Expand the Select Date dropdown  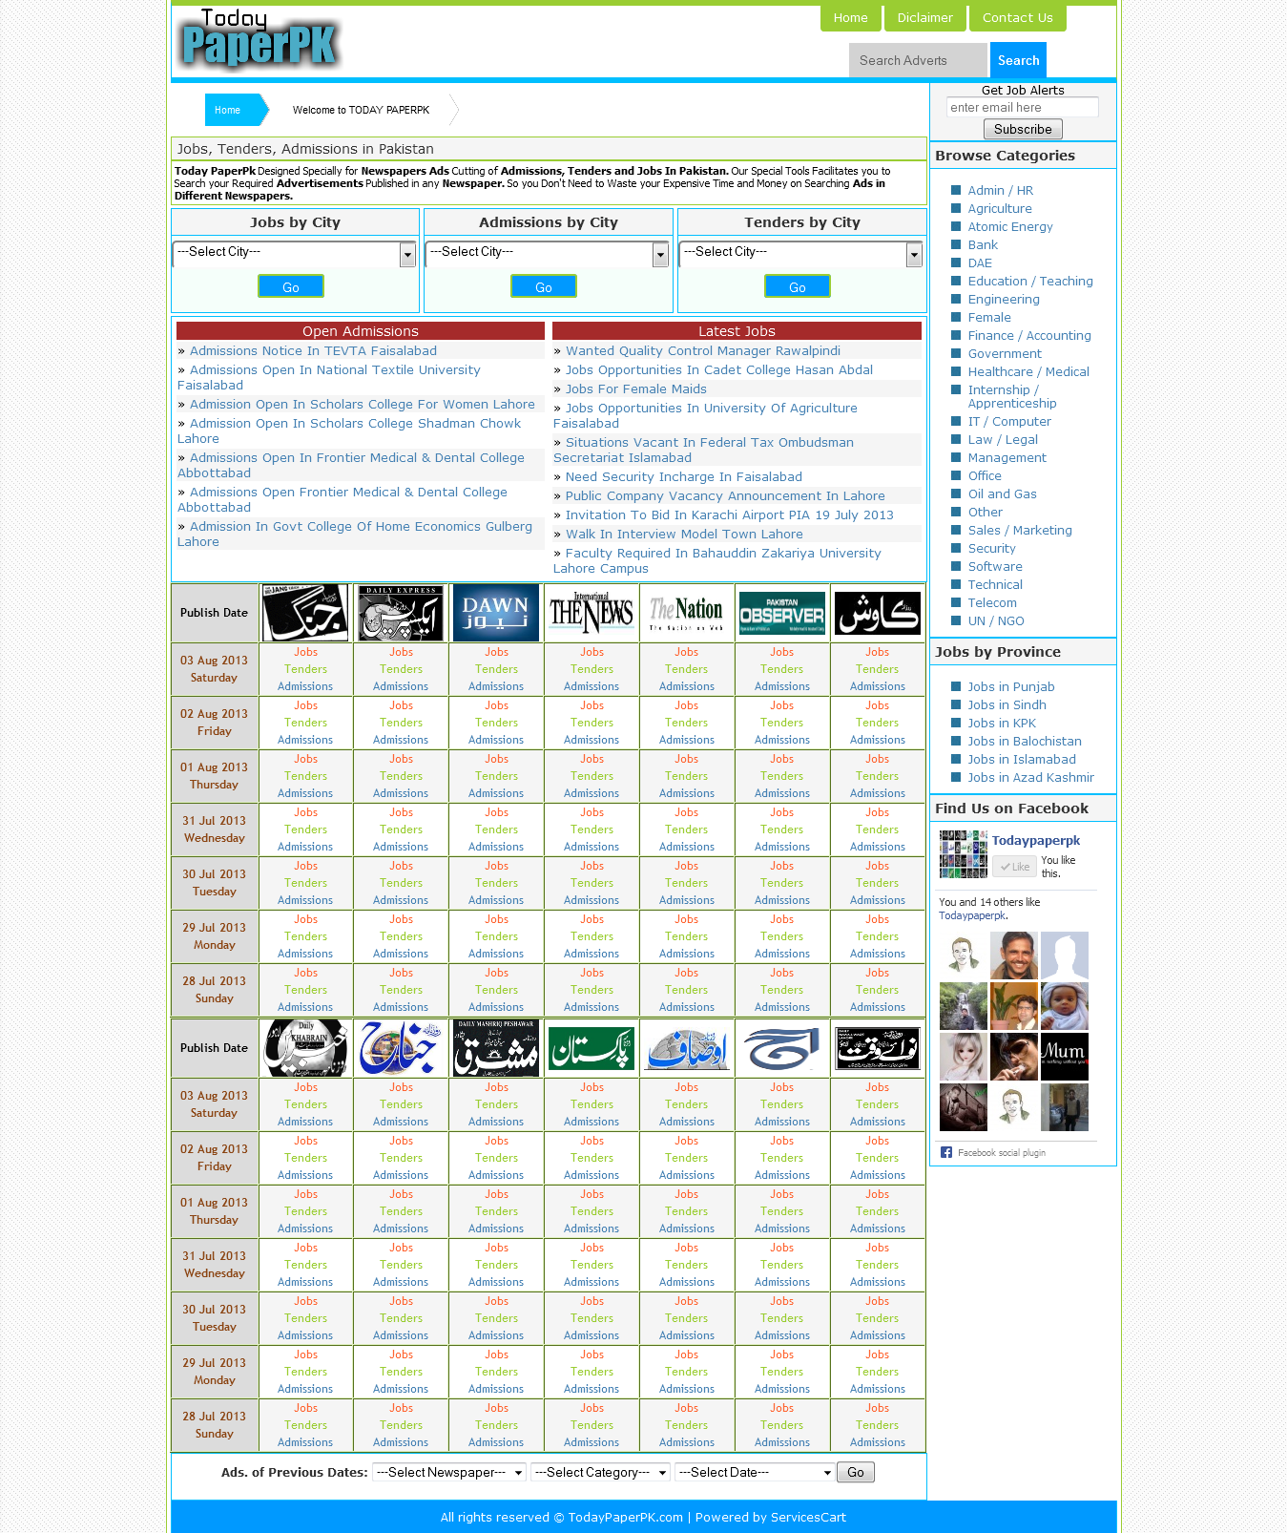pyautogui.click(x=755, y=1472)
